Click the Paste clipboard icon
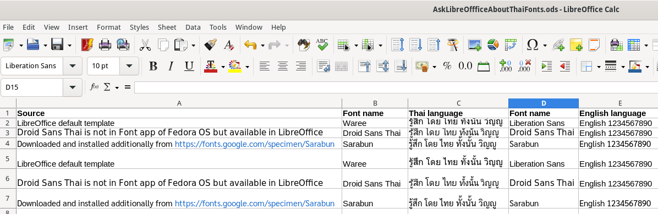The image size is (658, 214). tap(181, 45)
